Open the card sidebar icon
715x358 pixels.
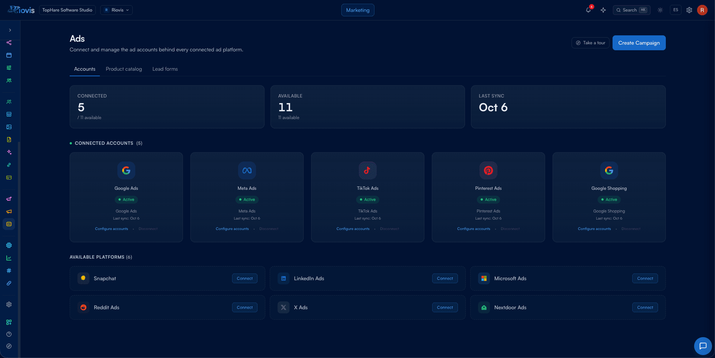point(9,178)
